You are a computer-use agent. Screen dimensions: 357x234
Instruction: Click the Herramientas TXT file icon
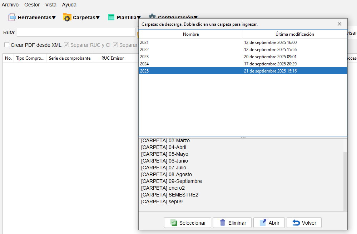click(12, 17)
